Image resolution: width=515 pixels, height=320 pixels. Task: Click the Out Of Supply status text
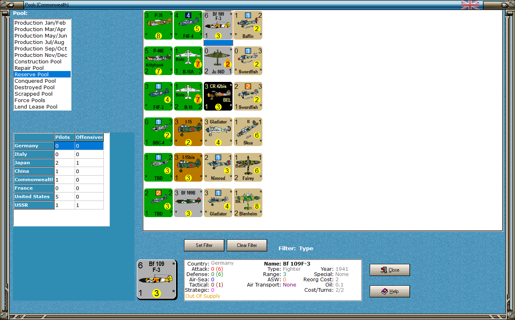pos(203,296)
